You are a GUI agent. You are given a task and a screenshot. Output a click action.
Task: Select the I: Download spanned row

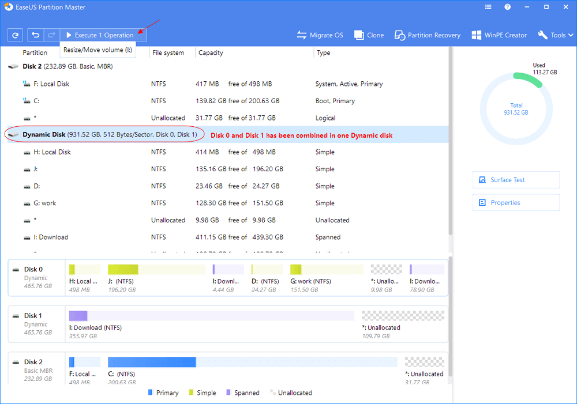pyautogui.click(x=228, y=237)
